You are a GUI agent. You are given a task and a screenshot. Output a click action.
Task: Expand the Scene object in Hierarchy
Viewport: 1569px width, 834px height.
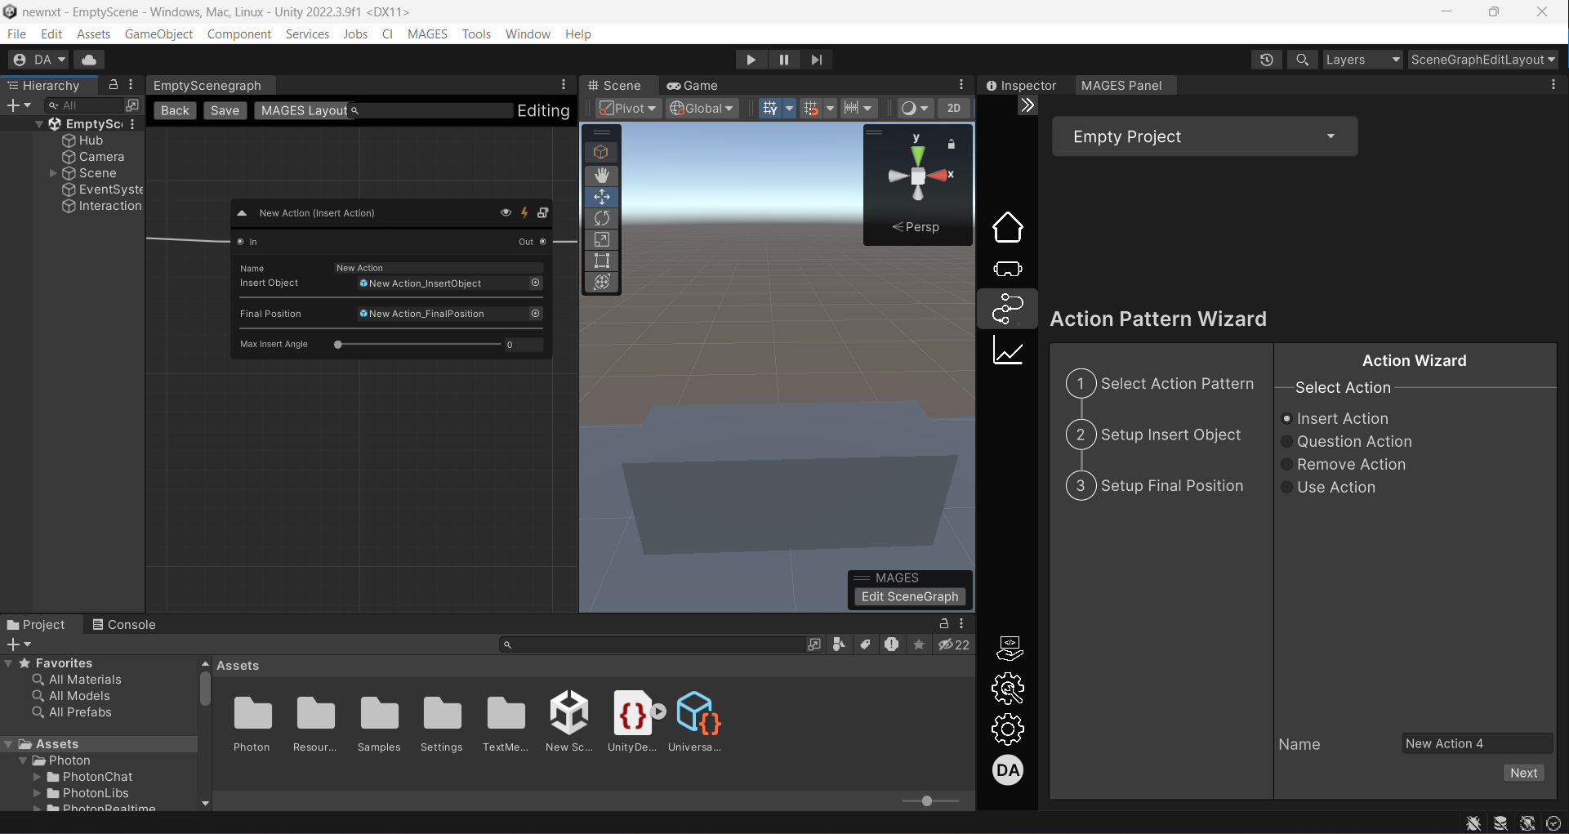53,173
